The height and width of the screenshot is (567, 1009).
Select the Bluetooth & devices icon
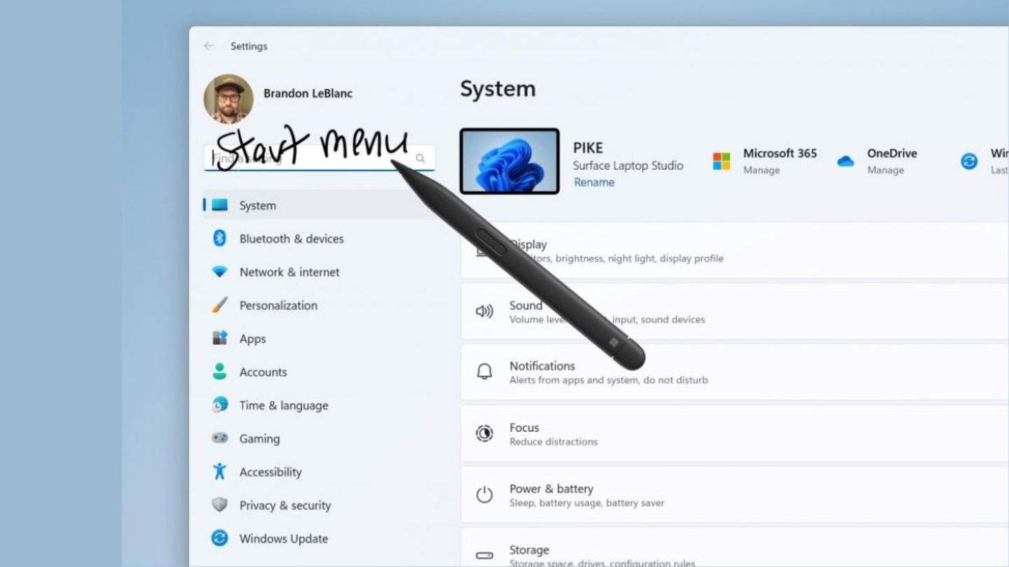point(220,239)
